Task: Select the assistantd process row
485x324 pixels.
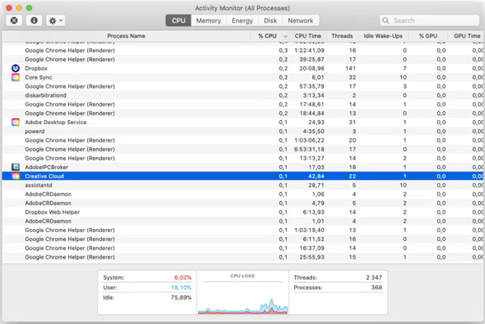Action: 242,185
